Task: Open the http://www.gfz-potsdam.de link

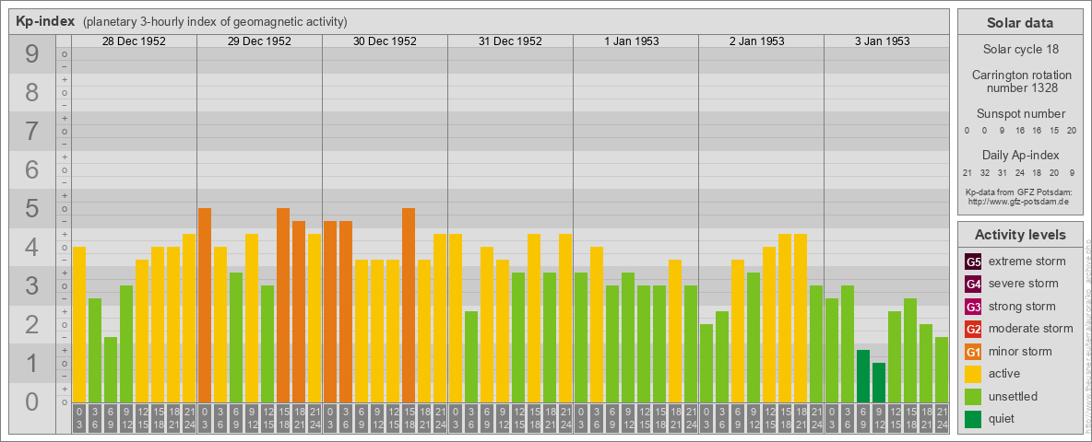Action: pos(1020,201)
